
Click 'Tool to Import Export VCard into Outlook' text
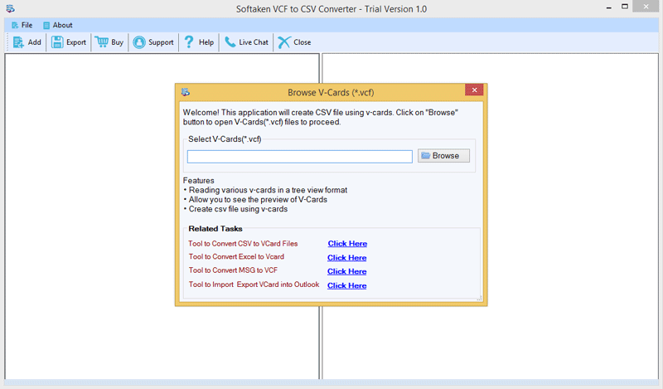[x=254, y=284]
